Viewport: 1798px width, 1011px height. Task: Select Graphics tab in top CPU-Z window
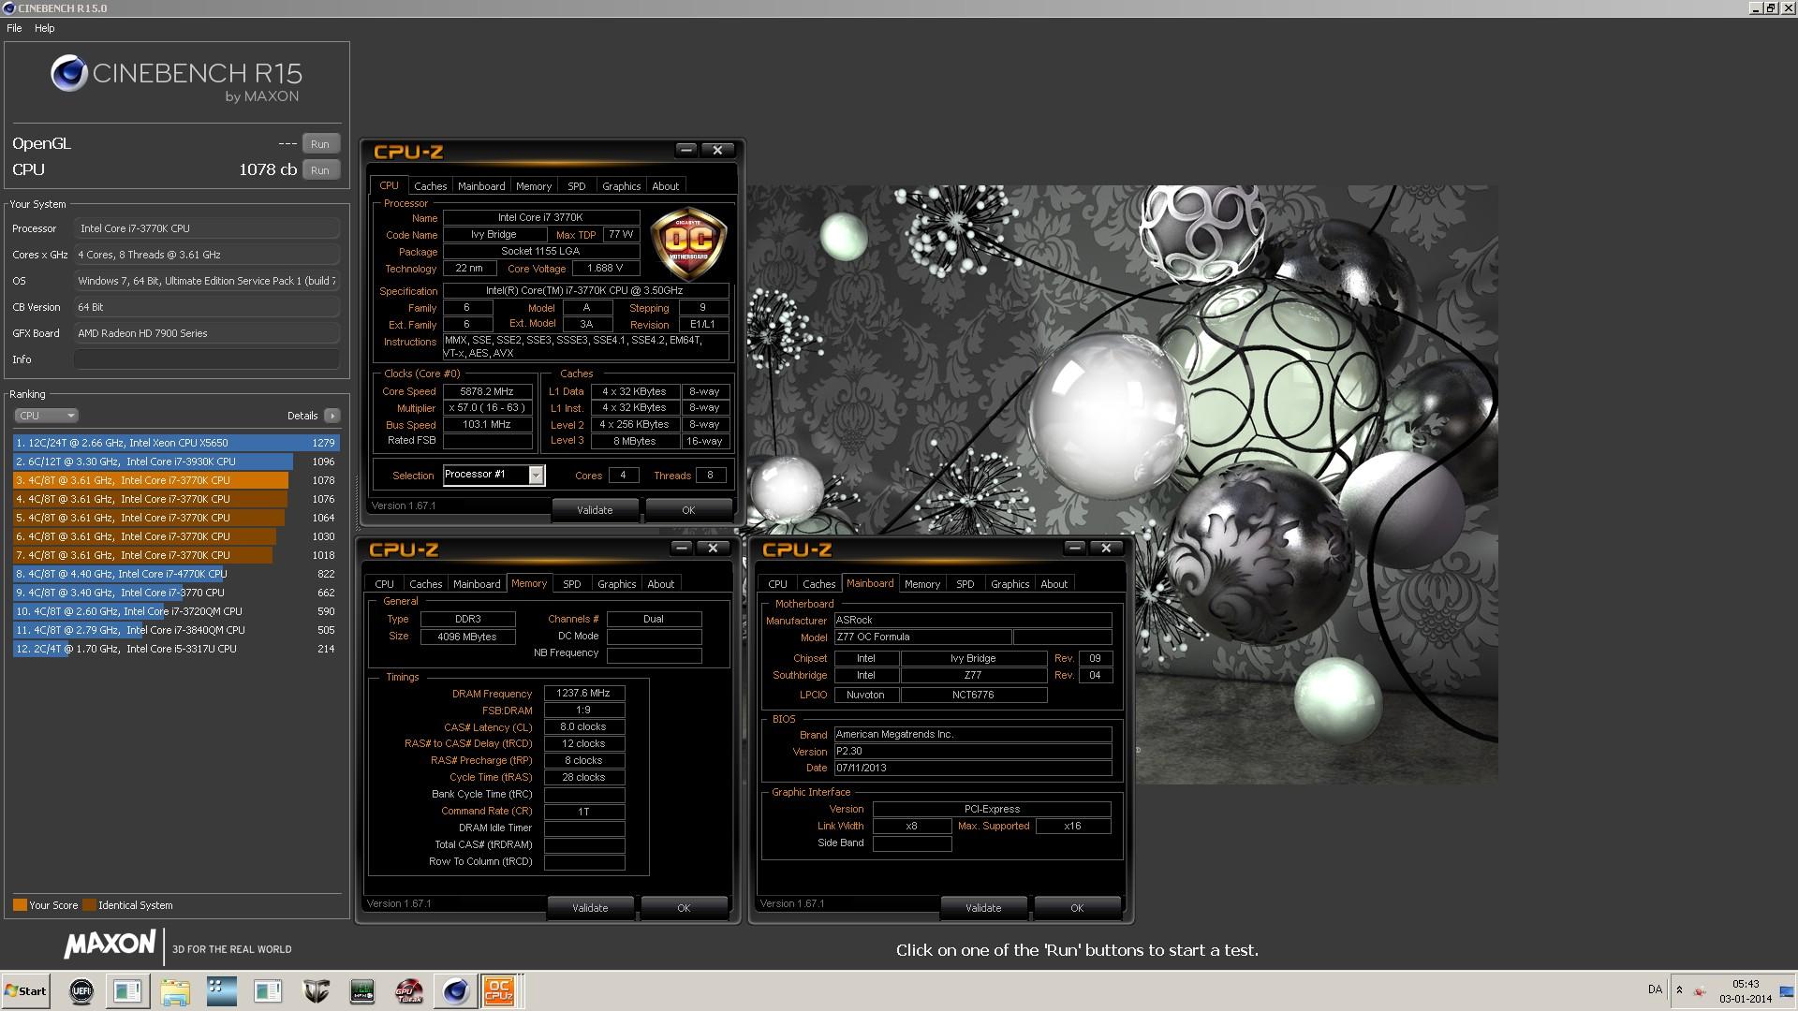622,186
